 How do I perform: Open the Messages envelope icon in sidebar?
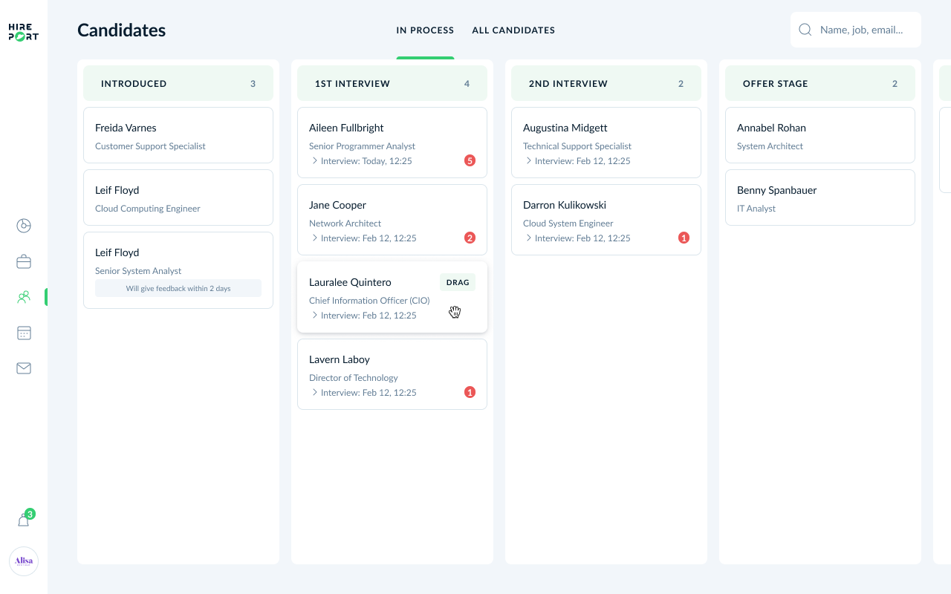(23, 368)
